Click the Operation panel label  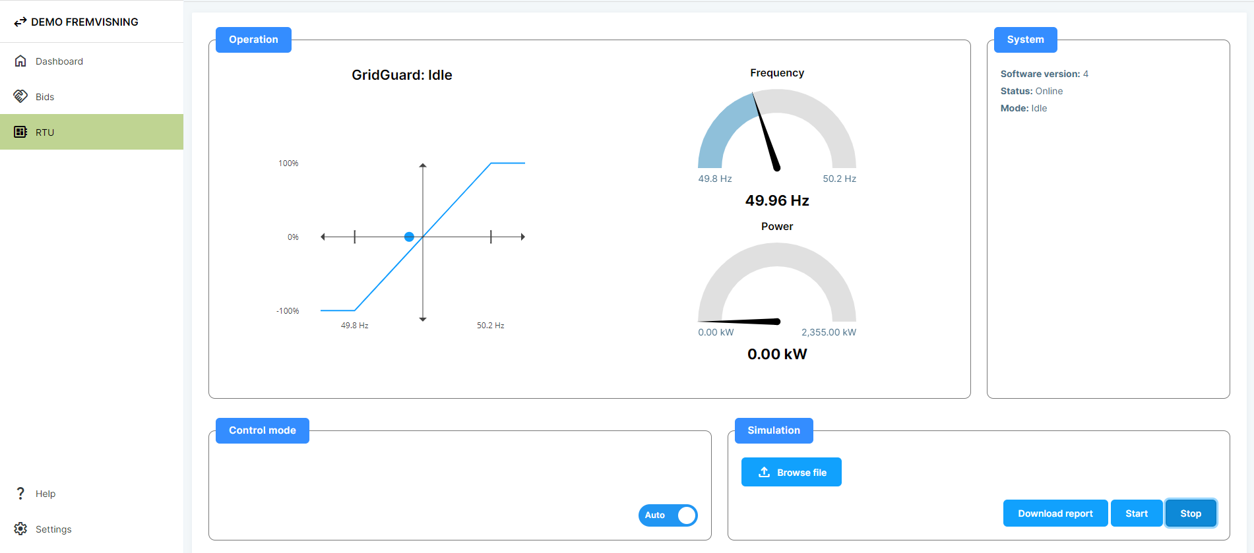point(253,40)
